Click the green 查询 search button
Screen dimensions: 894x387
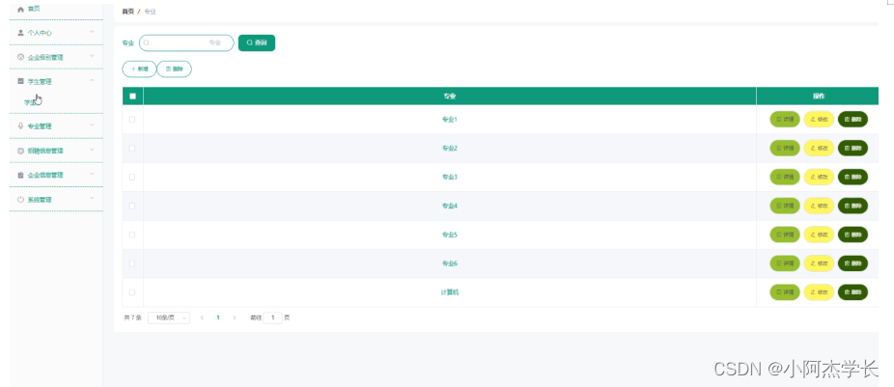257,42
